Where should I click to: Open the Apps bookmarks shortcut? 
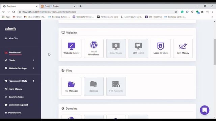point(6,17)
